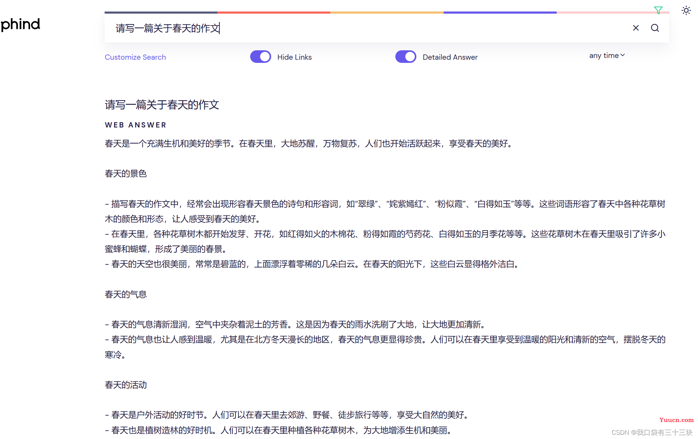Click the clear search (X) icon
Screen dimensions: 698x439
click(636, 27)
